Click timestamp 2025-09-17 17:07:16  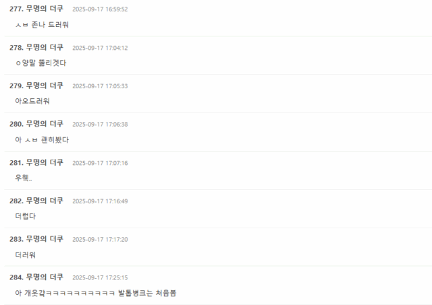point(100,163)
